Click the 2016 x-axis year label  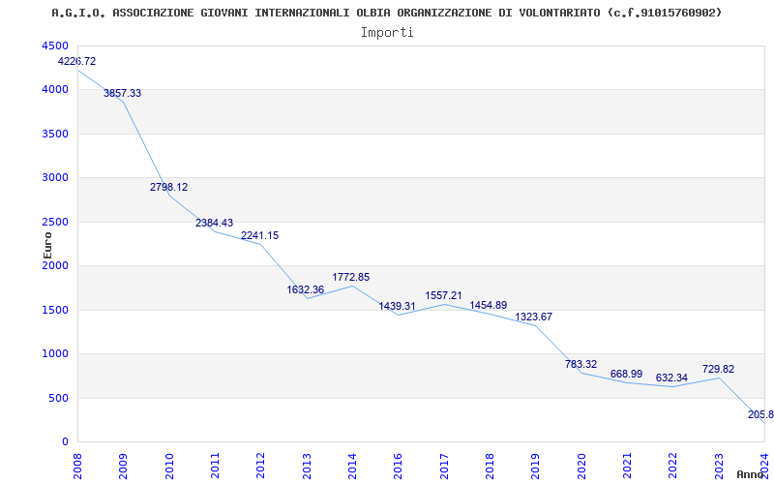tap(399, 467)
